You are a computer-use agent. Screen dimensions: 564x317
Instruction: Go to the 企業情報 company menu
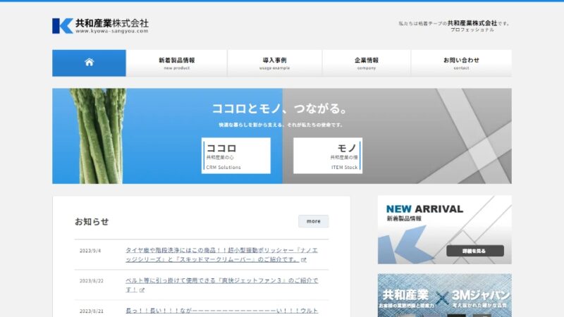click(366, 63)
